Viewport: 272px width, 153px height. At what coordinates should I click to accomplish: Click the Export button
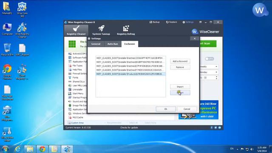180,93
